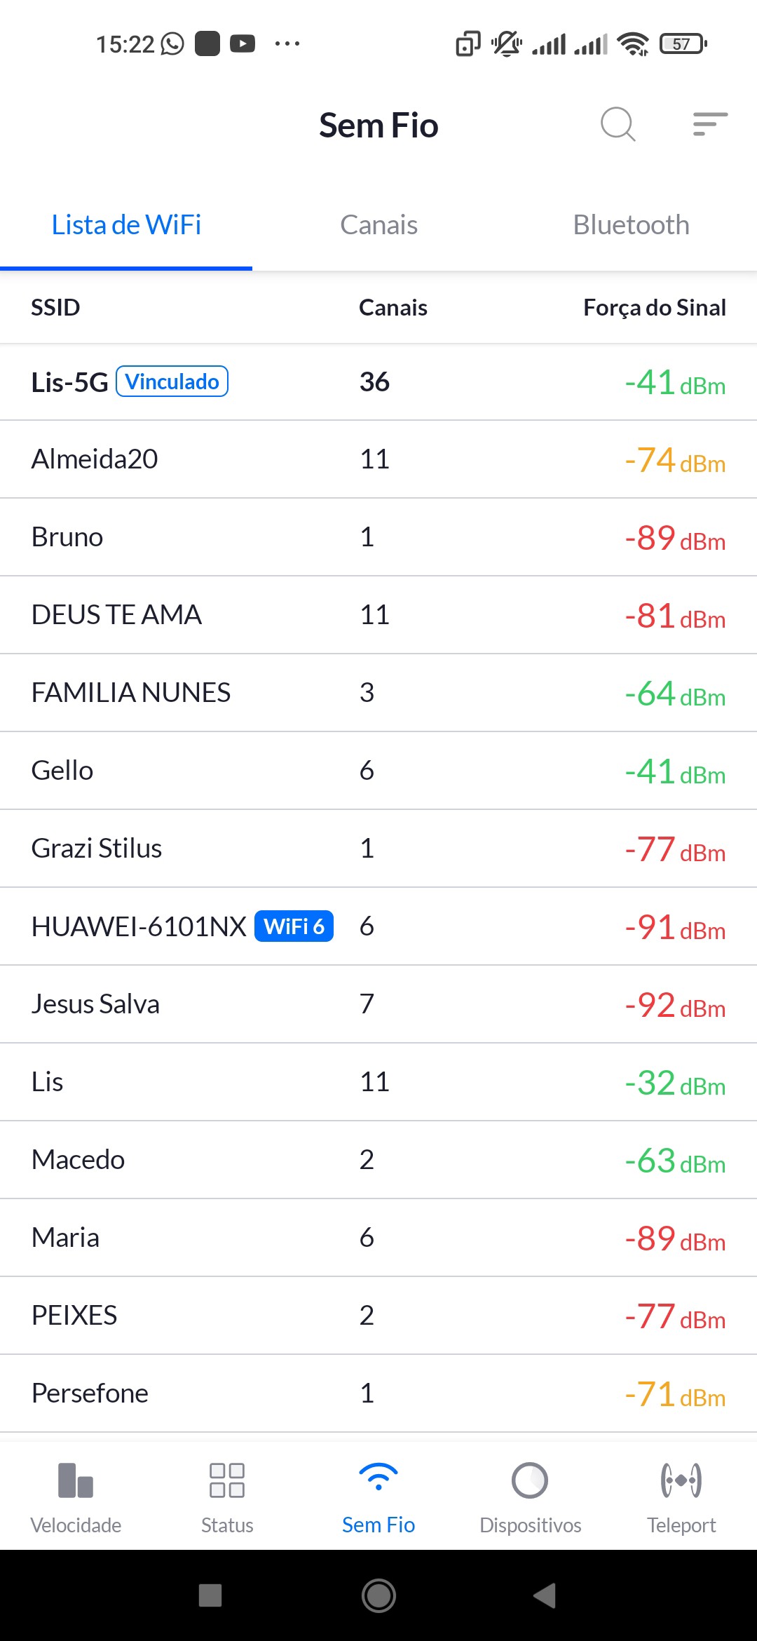This screenshot has height=1641, width=757.
Task: Tap the Vinculado badge on Lis-5G
Action: click(x=172, y=381)
